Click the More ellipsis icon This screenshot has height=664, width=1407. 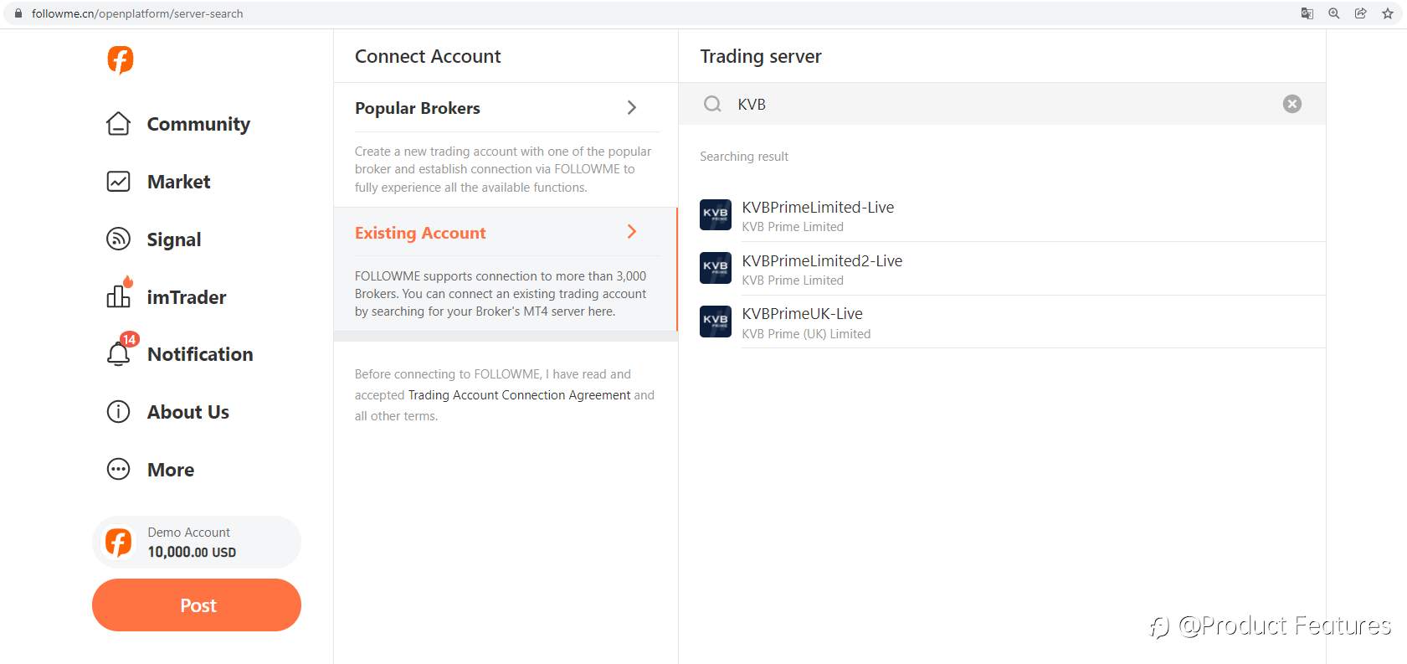(118, 469)
